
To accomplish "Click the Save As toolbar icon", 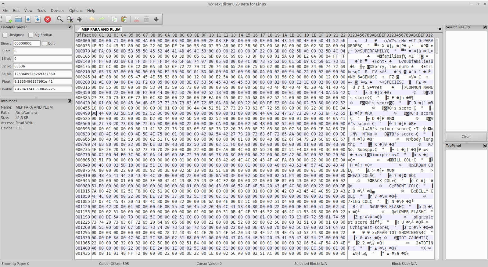I will tap(38, 20).
